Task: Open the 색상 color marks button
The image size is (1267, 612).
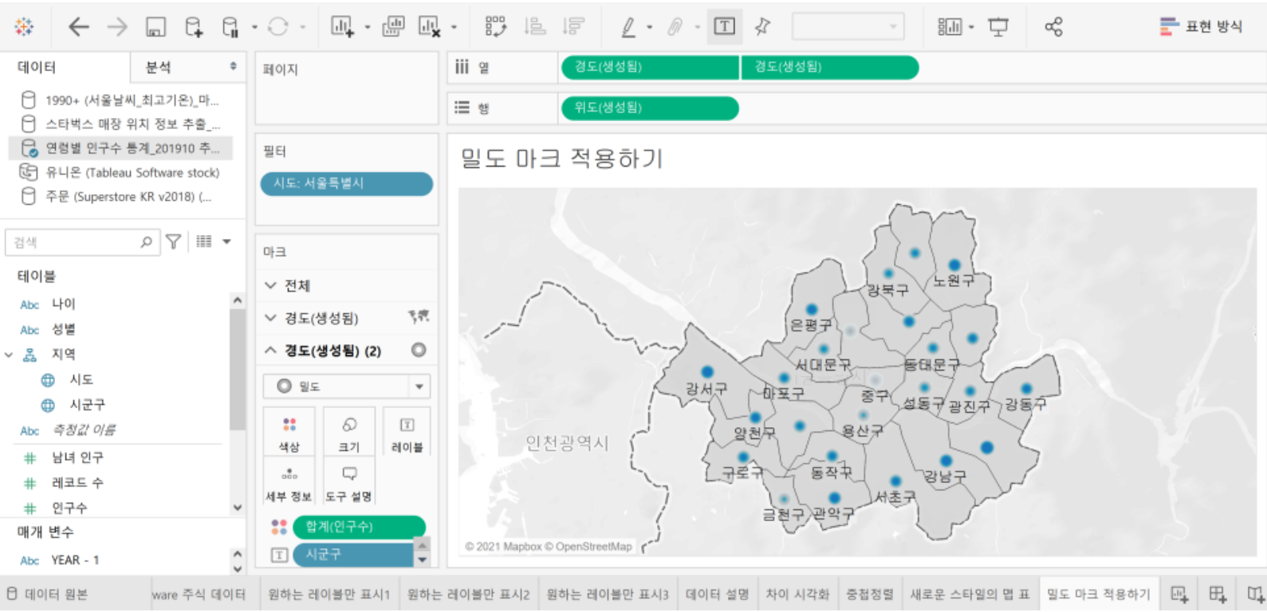Action: click(x=289, y=432)
